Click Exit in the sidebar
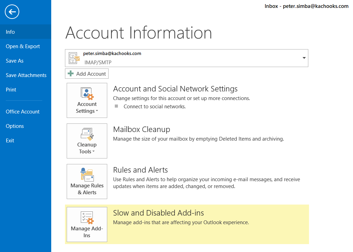 coord(25,140)
